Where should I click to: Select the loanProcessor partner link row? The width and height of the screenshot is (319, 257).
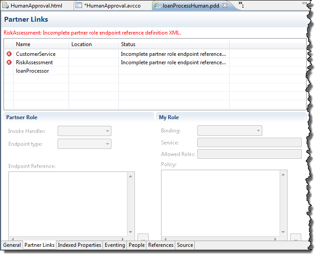[x=32, y=71]
